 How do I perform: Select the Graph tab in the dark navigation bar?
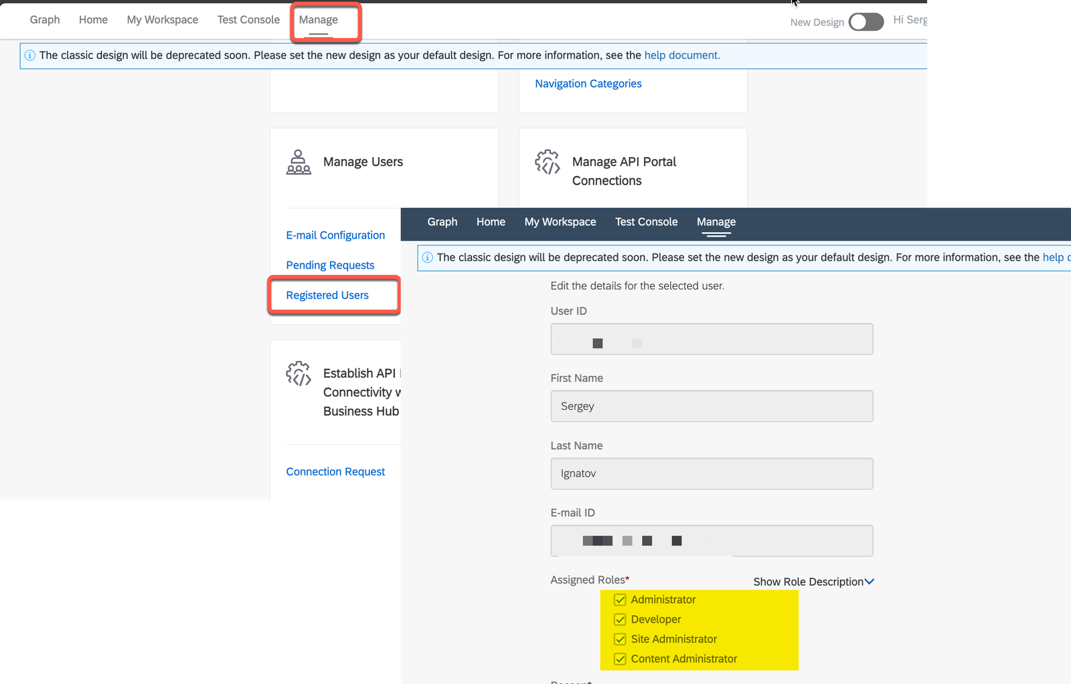(442, 221)
